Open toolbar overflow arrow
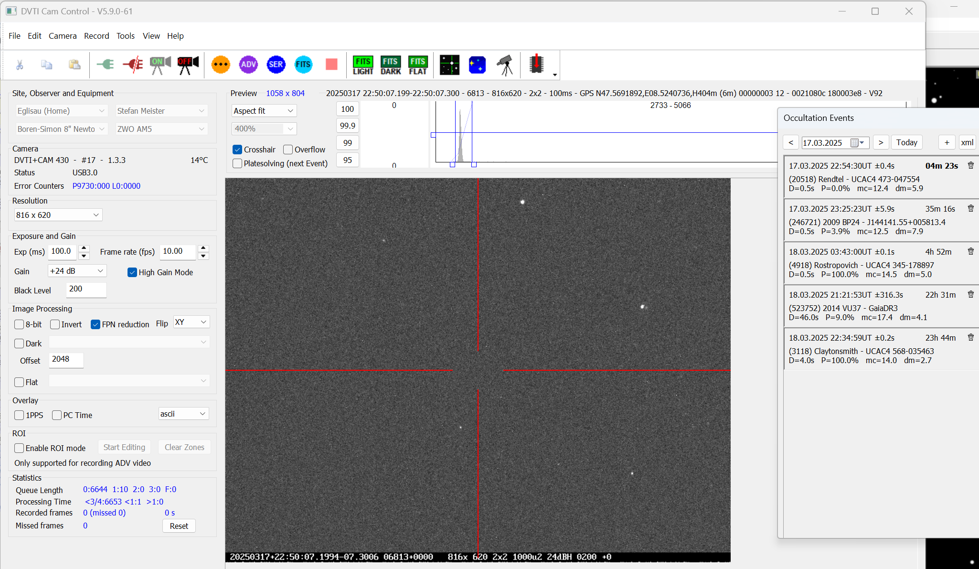The width and height of the screenshot is (979, 569). [554, 75]
